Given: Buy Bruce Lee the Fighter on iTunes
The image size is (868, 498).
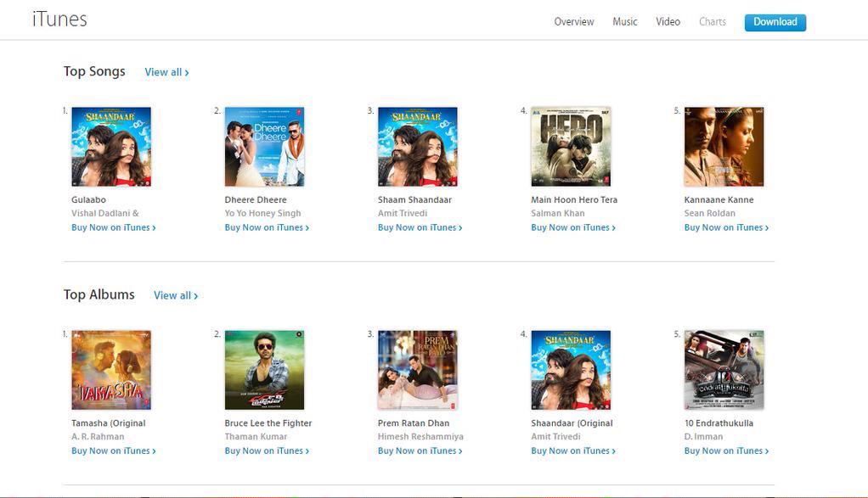Looking at the screenshot, I should (x=267, y=450).
